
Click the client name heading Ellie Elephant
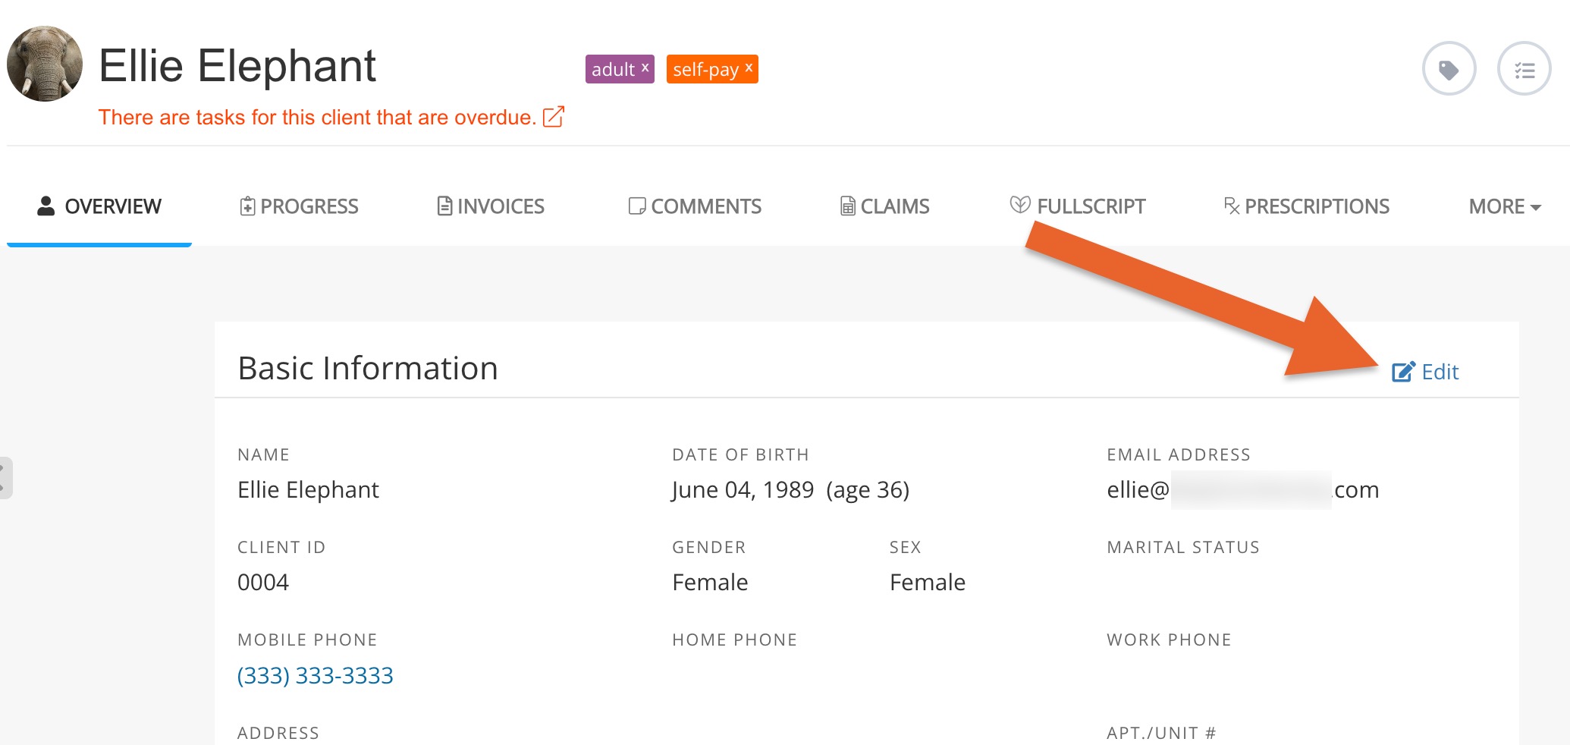(x=237, y=66)
